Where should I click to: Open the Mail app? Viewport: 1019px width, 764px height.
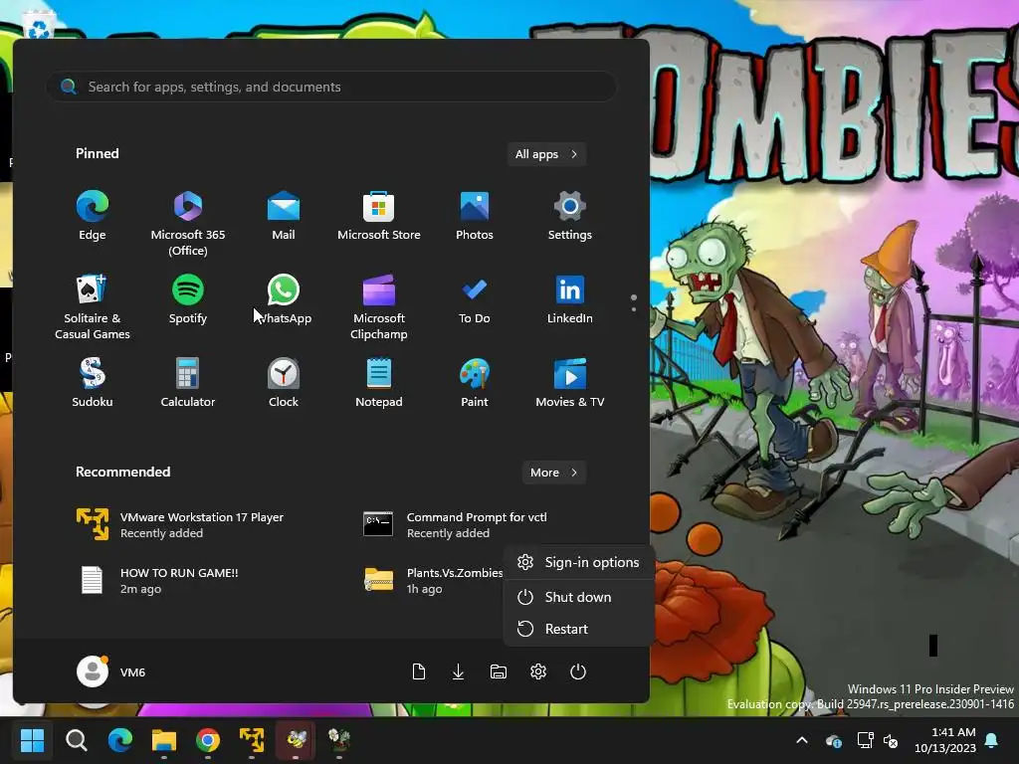(x=284, y=216)
